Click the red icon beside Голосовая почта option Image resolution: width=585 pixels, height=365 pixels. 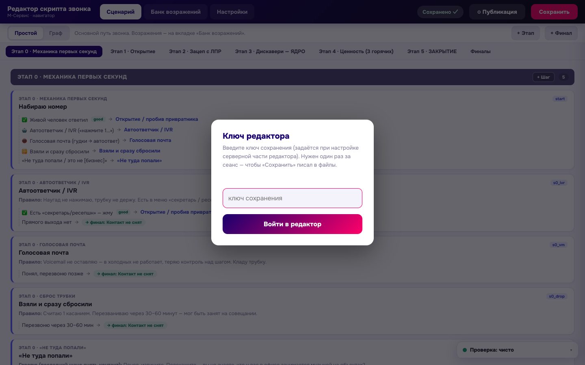[x=24, y=141]
